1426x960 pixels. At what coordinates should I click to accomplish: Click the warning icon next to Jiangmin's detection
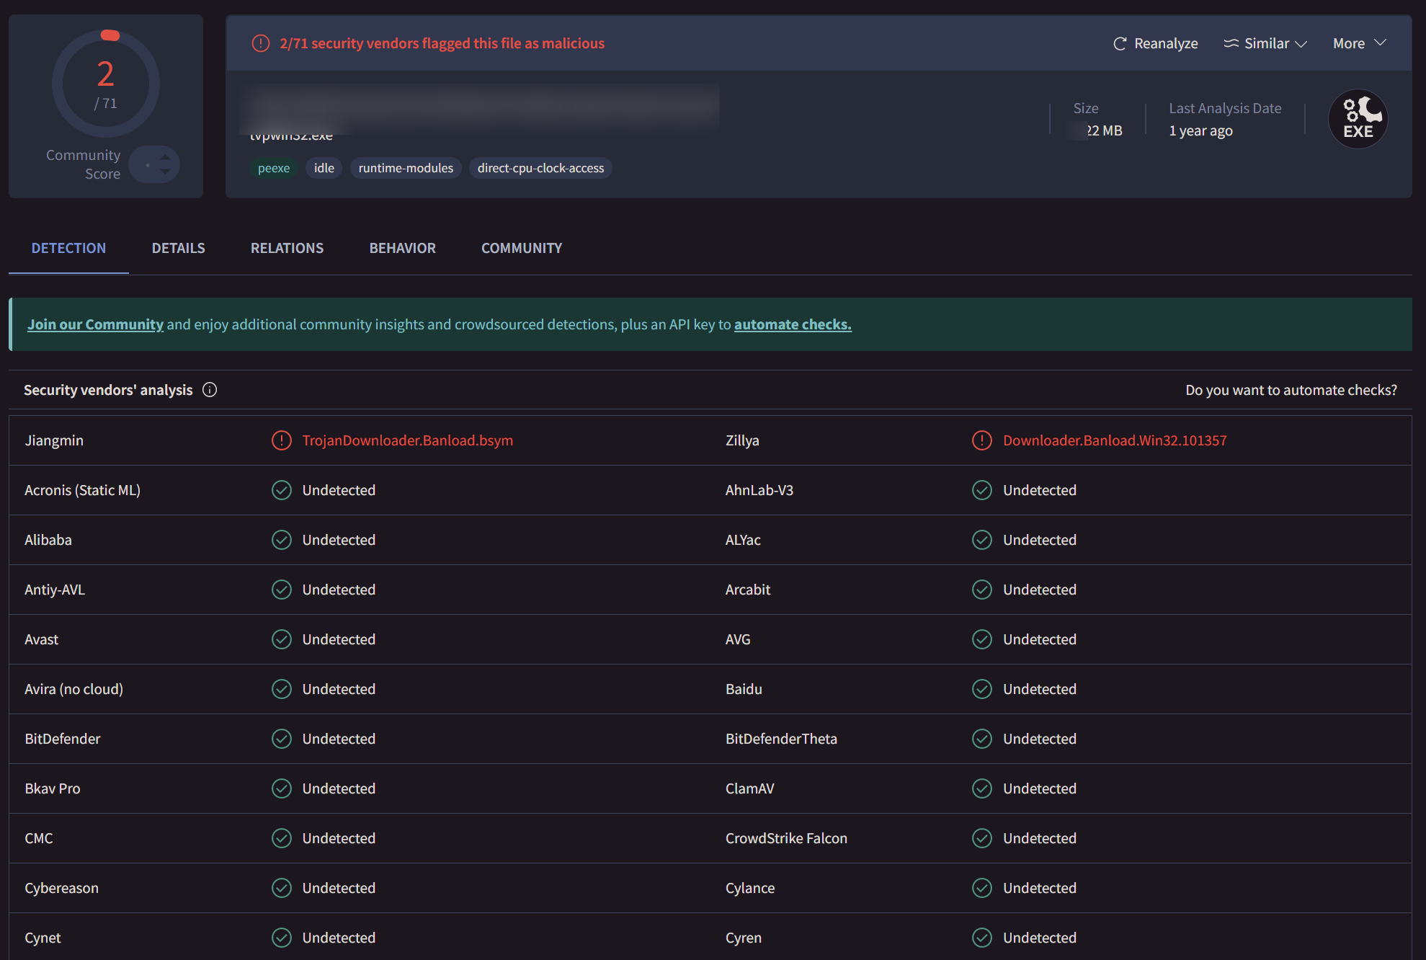tap(281, 440)
